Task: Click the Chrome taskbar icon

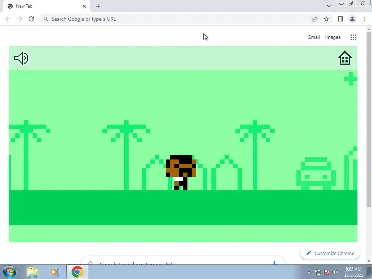Action: pos(77,272)
